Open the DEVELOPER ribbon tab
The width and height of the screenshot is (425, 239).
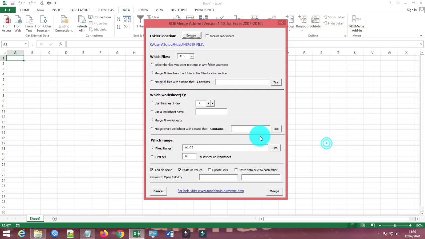click(179, 10)
